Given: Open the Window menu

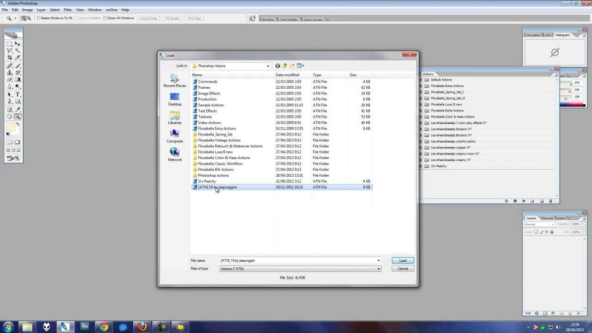Looking at the screenshot, I should click(95, 10).
